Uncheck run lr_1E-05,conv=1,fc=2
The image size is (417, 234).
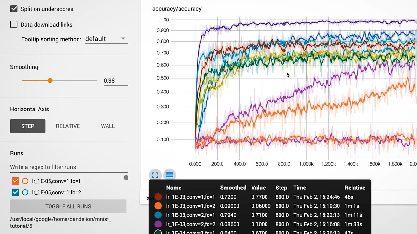click(x=15, y=192)
